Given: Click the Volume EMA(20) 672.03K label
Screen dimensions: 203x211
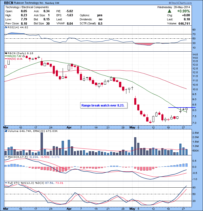Looking at the screenshot, I should click(x=45, y=131).
